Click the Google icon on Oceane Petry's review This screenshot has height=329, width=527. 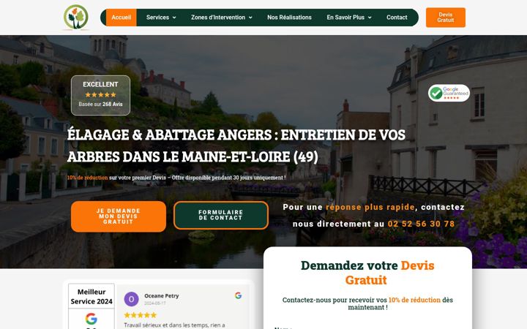239,295
